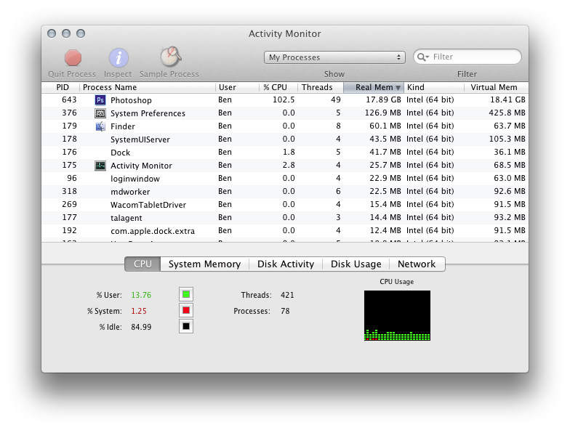Viewport: 570px width, 430px height.
Task: Toggle Real Mem sort order arrow
Action: coord(398,87)
